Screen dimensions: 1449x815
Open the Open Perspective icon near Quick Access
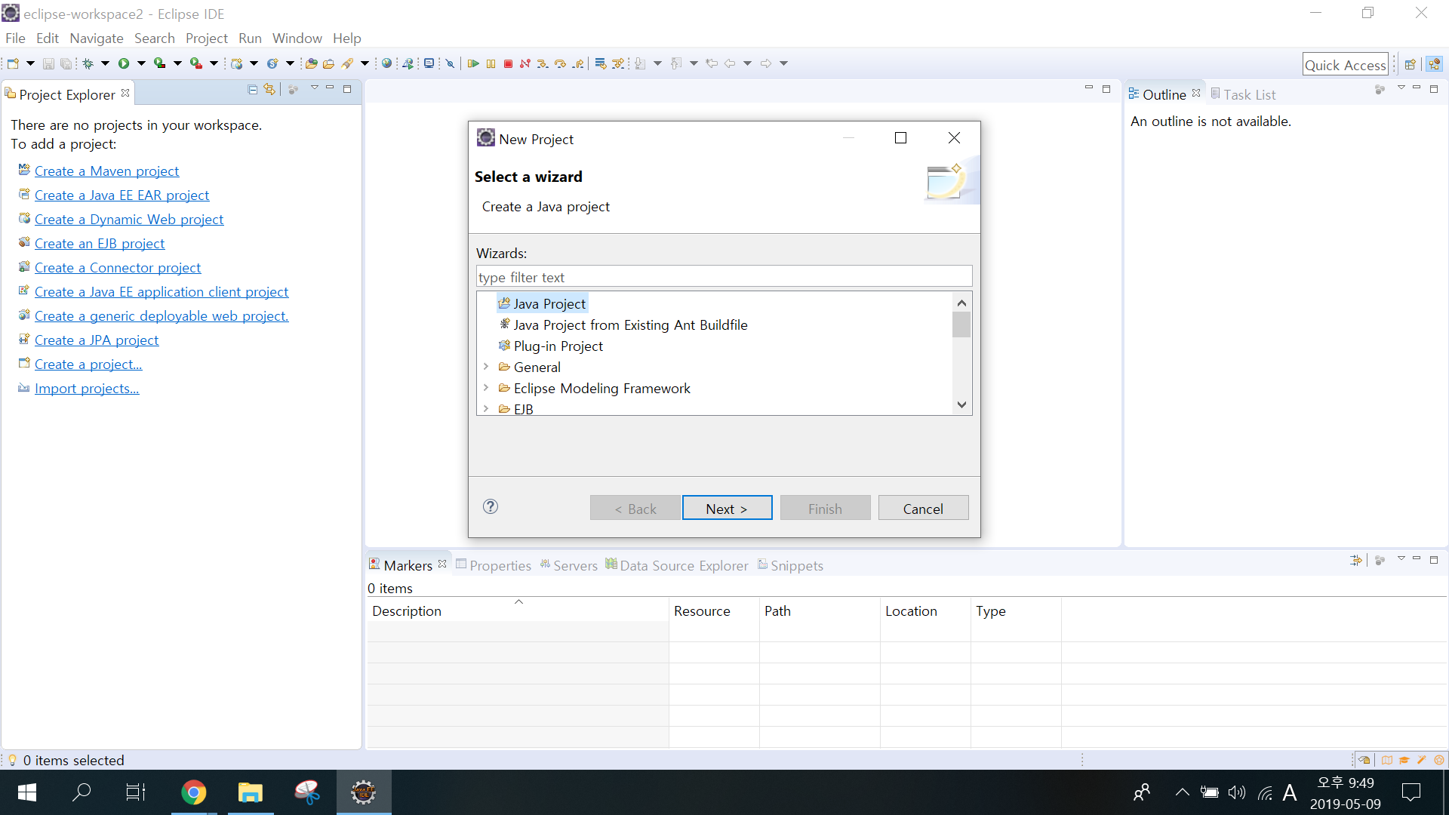(x=1409, y=64)
